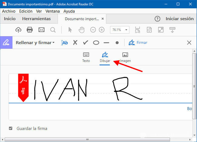Click the vertical scrollbar up arrow

point(195,51)
